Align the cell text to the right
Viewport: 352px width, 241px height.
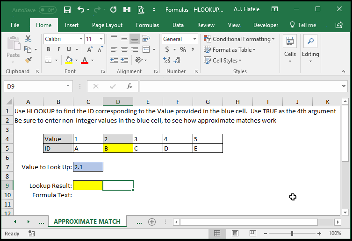tap(135, 49)
